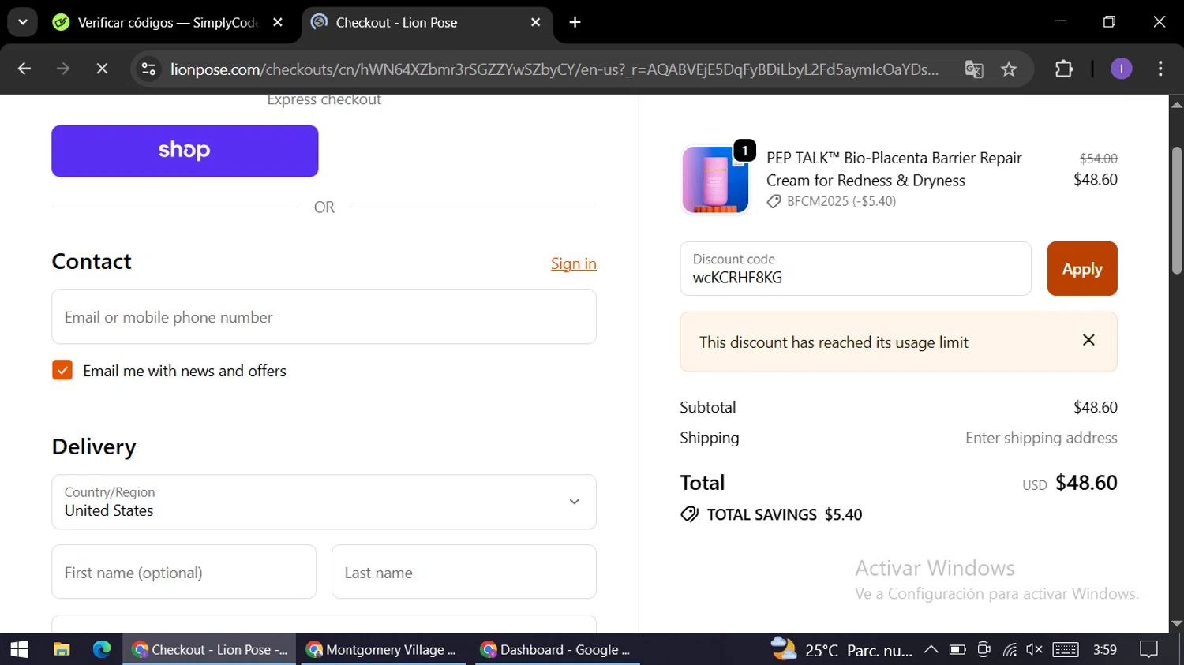This screenshot has width=1184, height=665.
Task: Click the address bar URL
Action: point(555,69)
